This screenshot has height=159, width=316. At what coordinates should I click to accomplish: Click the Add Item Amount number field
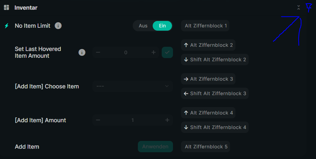132,120
